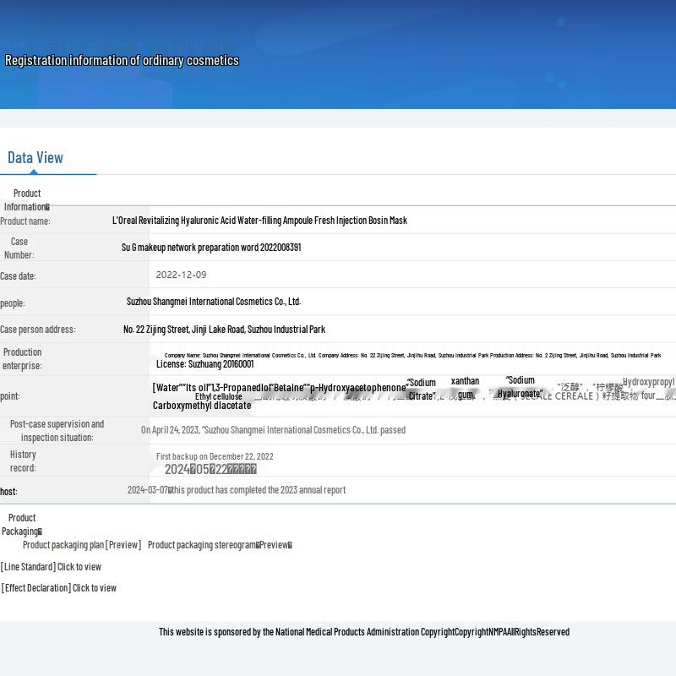Click the case number 2022008391 value
This screenshot has height=676, width=676.
coord(211,248)
